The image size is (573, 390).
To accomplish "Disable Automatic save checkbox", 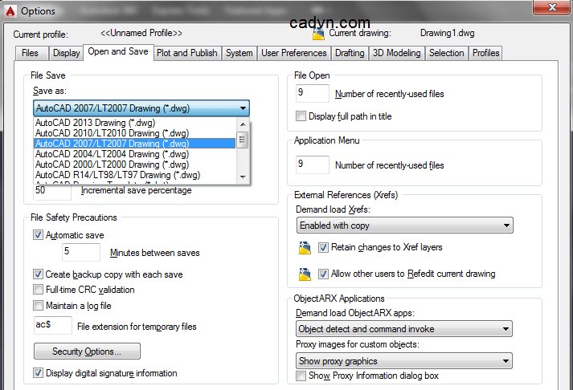I will point(38,234).
